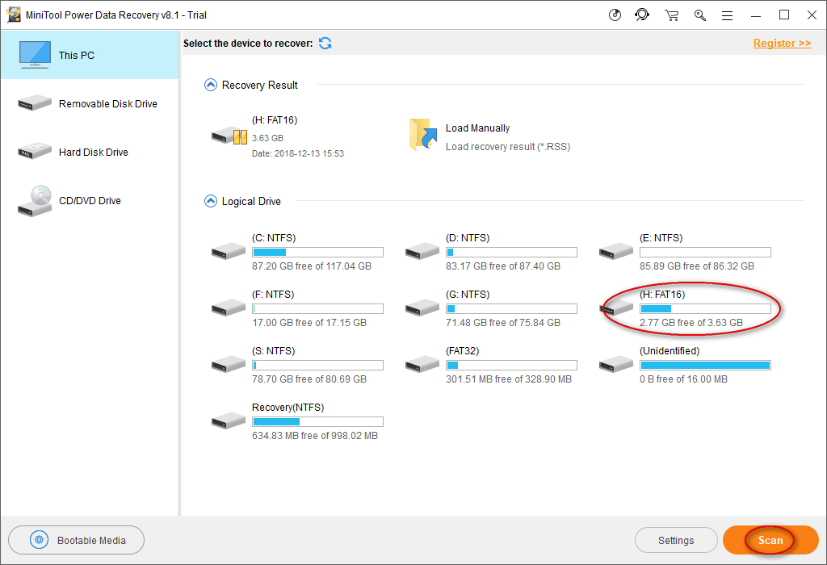Click the Load Manually folder icon
The width and height of the screenshot is (827, 565).
point(423,135)
